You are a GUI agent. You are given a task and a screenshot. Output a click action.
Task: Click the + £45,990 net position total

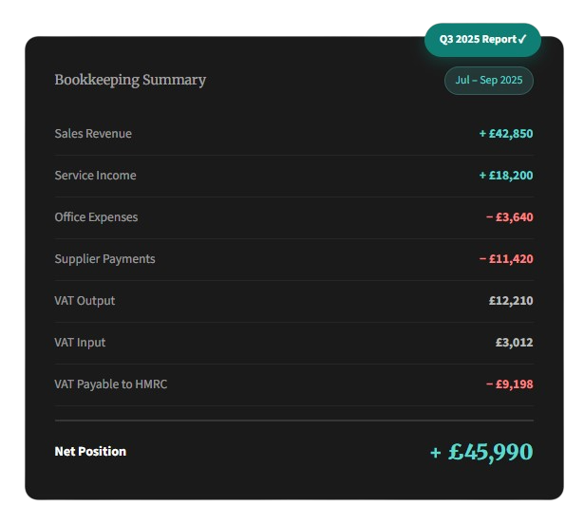click(x=481, y=453)
